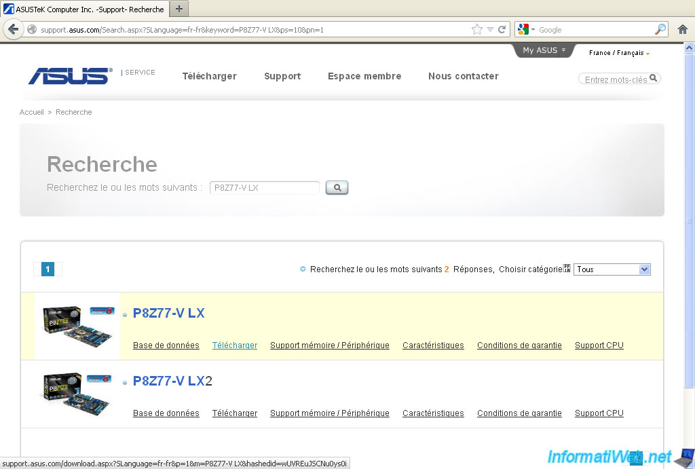
Task: Click the page vertical scrollbar thumb
Action: 690,221
